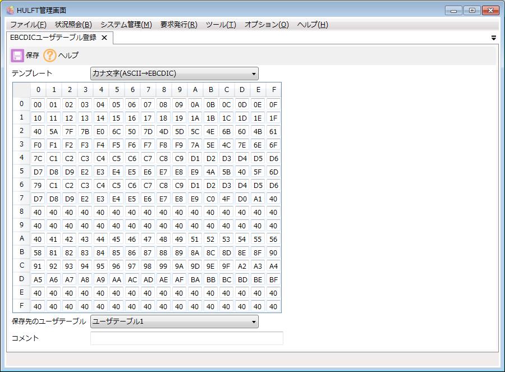Select cell 9D in row C
Viewport: 505px width, 372px height.
click(x=195, y=267)
